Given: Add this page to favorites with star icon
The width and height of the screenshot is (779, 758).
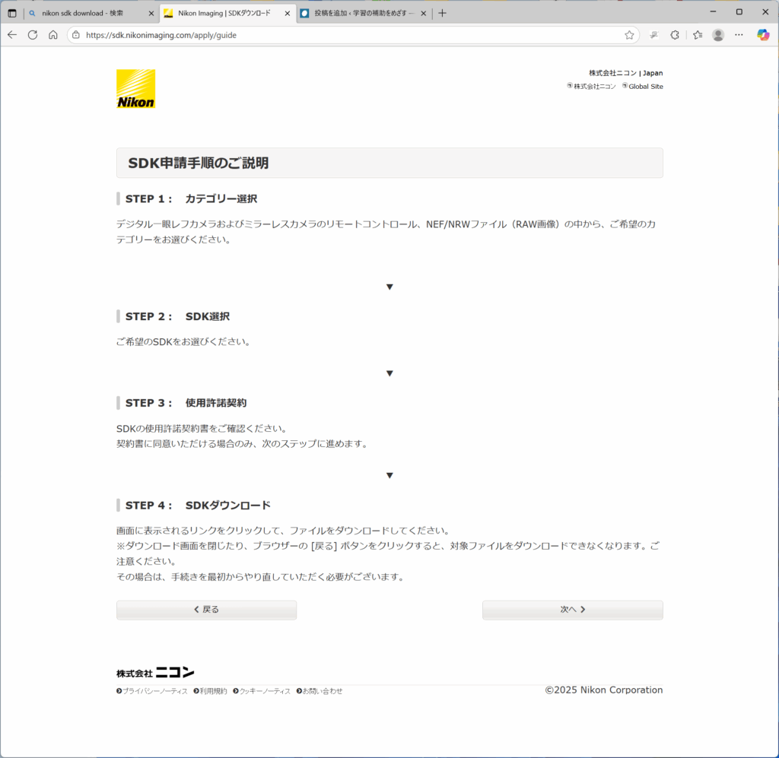Looking at the screenshot, I should click(x=629, y=35).
